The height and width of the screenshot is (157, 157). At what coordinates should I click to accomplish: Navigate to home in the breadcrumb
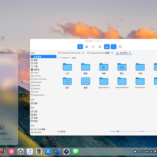(65, 58)
